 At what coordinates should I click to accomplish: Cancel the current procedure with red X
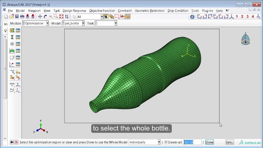coord(16,142)
